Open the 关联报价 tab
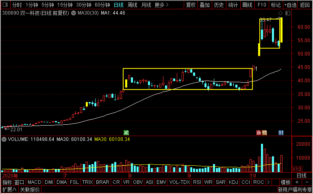The width and height of the screenshot is (313, 194). coord(30,190)
